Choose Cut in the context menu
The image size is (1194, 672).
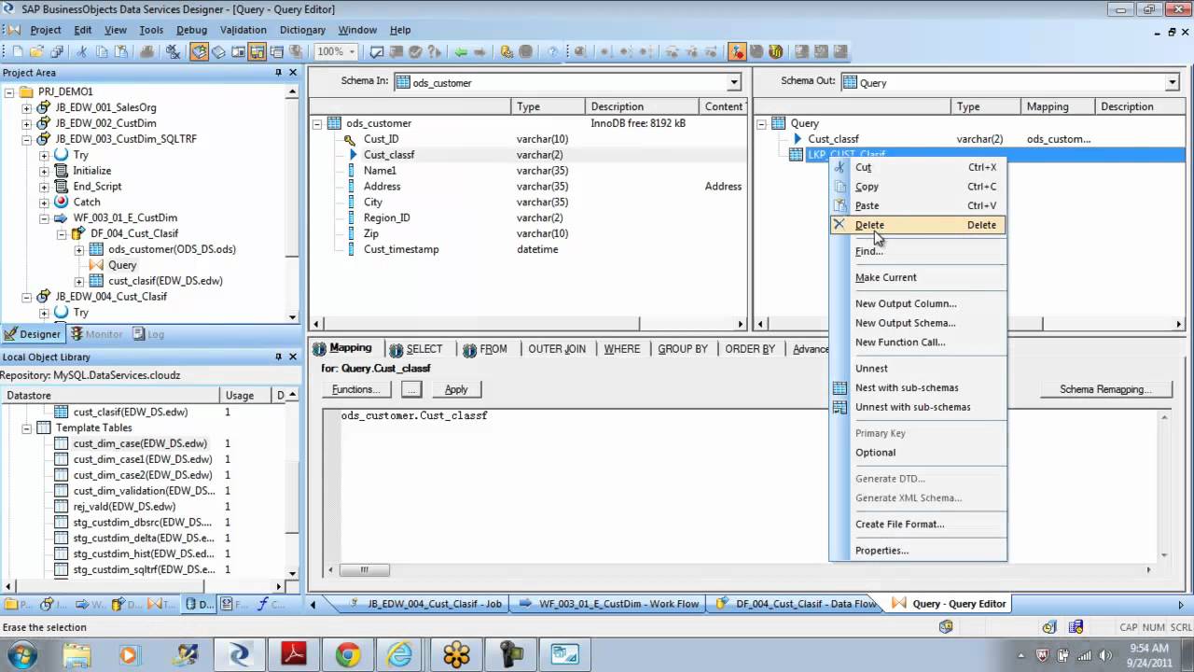coord(918,167)
